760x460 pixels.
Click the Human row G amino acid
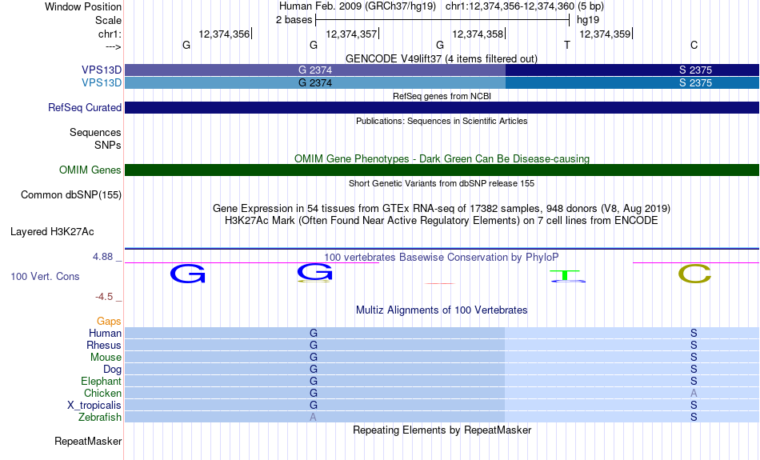coord(314,333)
